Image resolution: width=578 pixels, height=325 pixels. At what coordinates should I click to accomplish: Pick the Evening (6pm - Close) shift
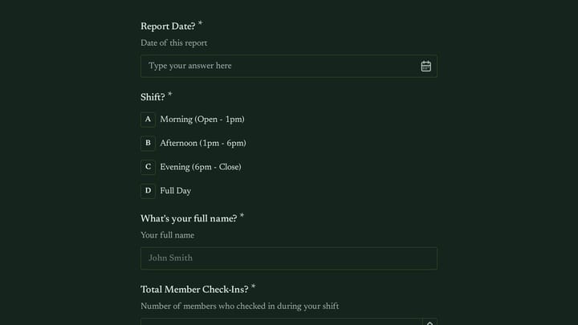point(201,167)
